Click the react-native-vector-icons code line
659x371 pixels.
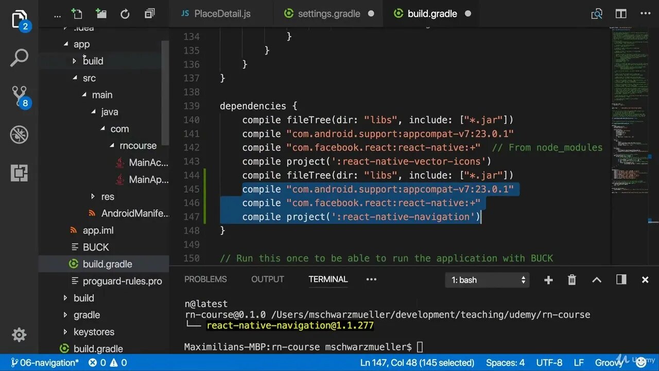point(367,162)
